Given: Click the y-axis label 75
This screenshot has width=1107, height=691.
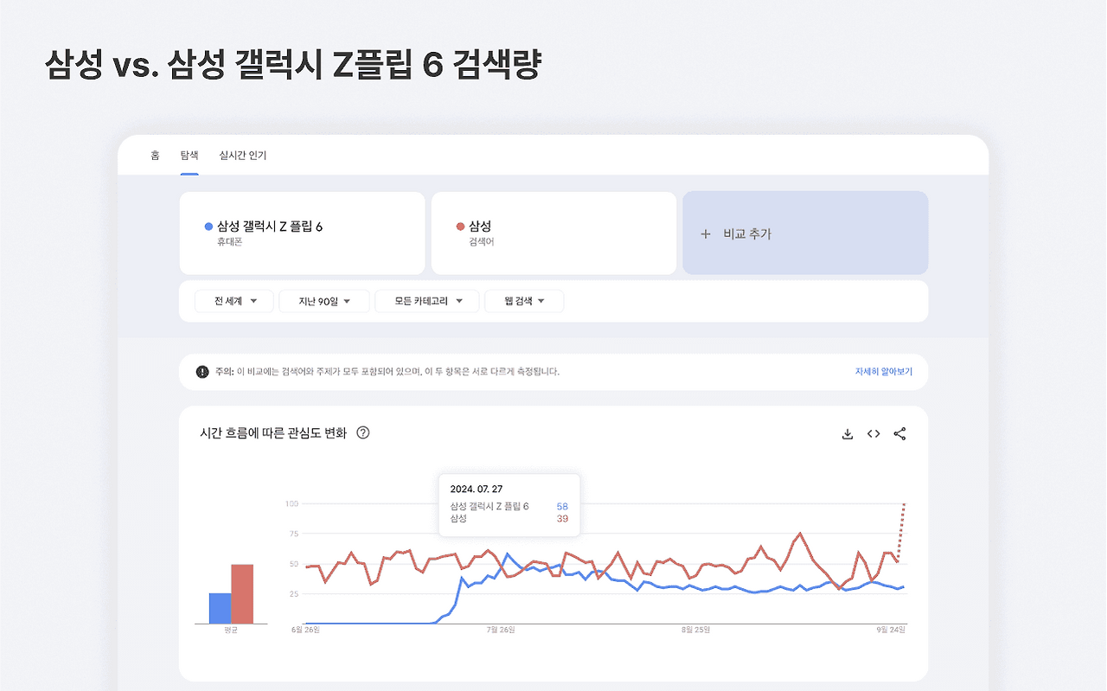Looking at the screenshot, I should click(x=293, y=534).
